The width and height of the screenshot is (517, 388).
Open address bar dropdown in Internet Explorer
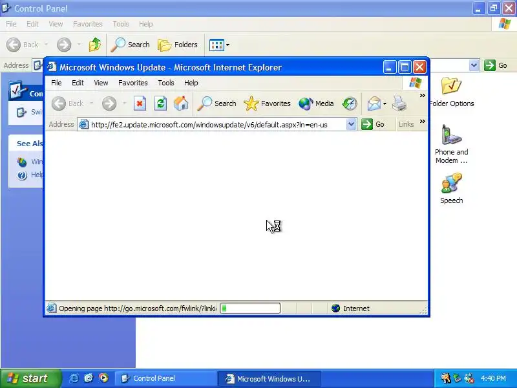[x=351, y=124]
